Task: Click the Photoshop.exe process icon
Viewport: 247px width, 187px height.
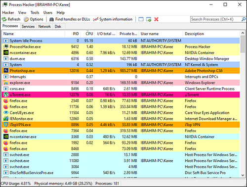Action: [6, 71]
